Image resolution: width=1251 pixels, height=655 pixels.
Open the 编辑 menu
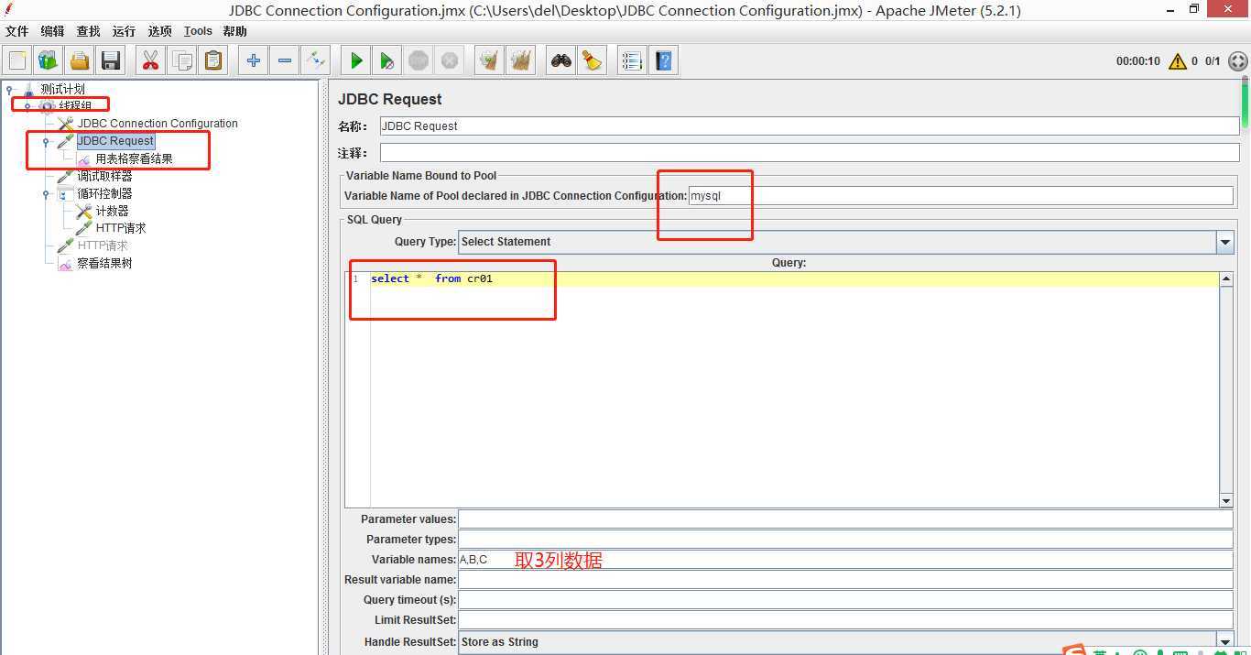(x=52, y=31)
